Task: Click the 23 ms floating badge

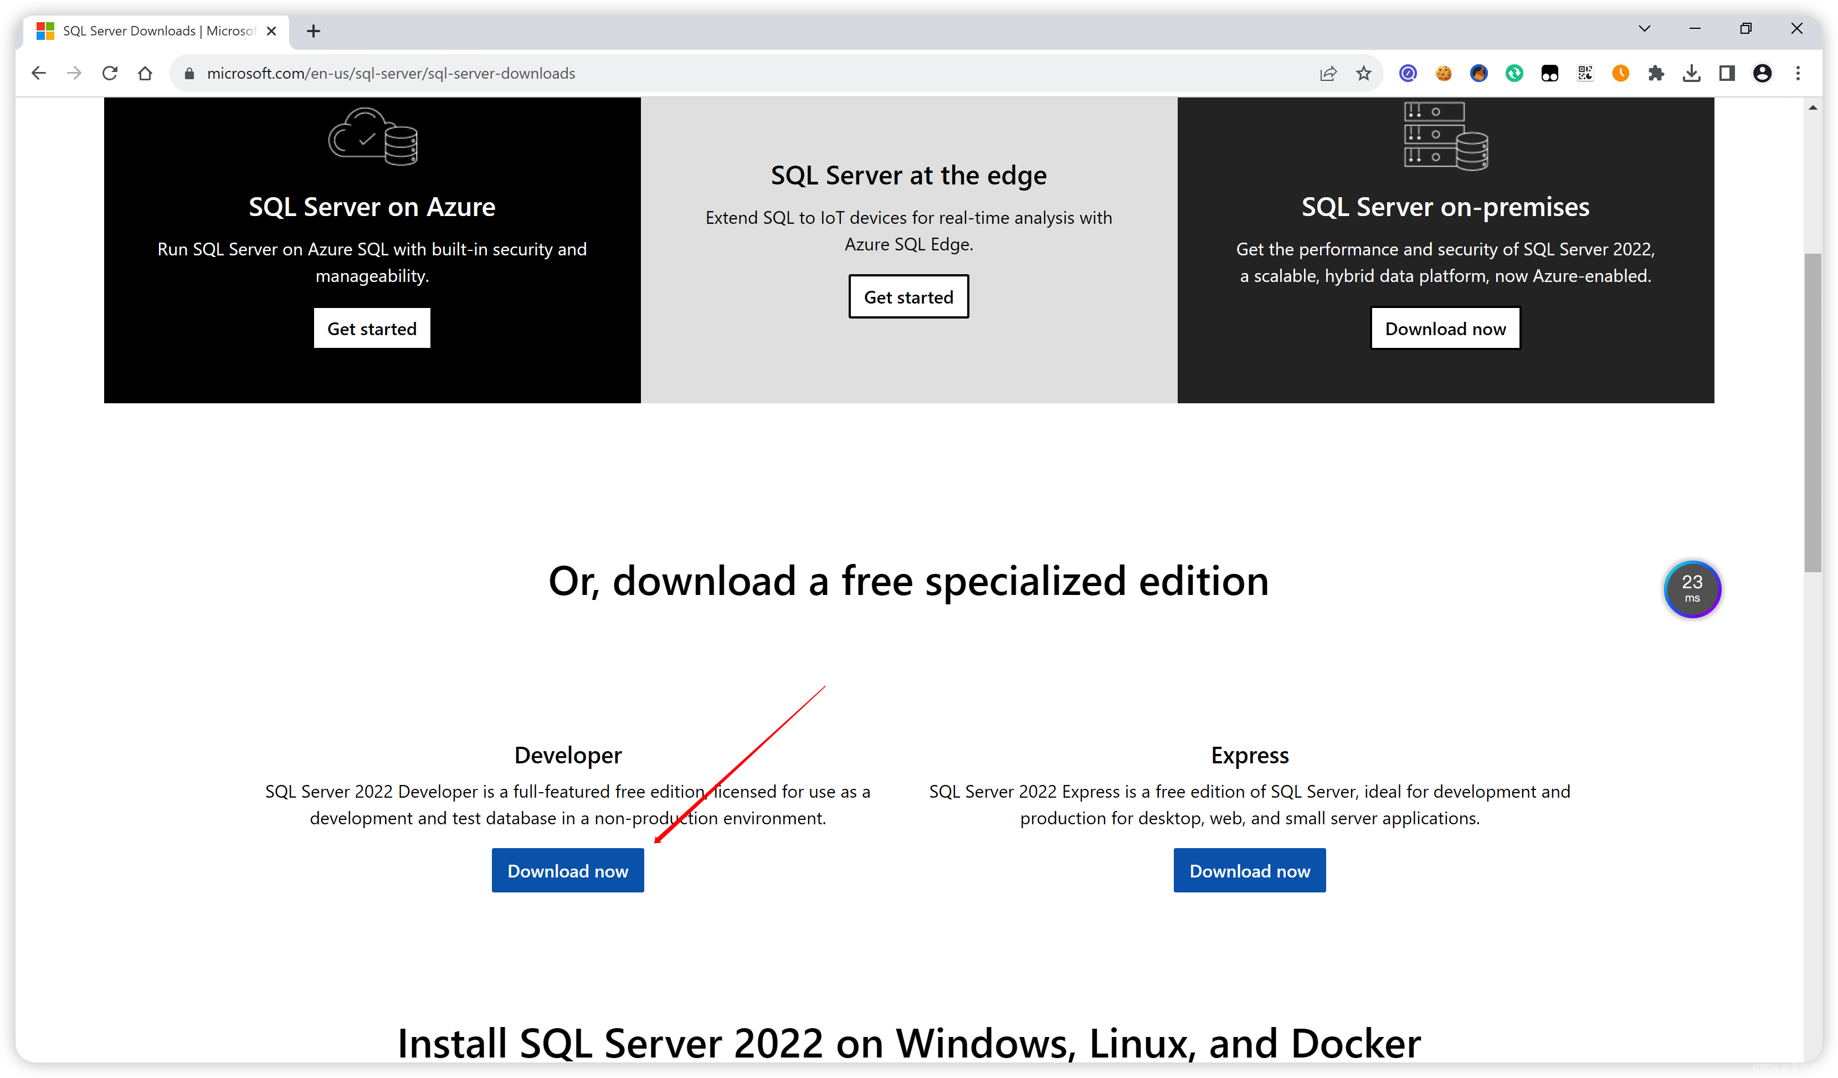Action: click(x=1692, y=589)
